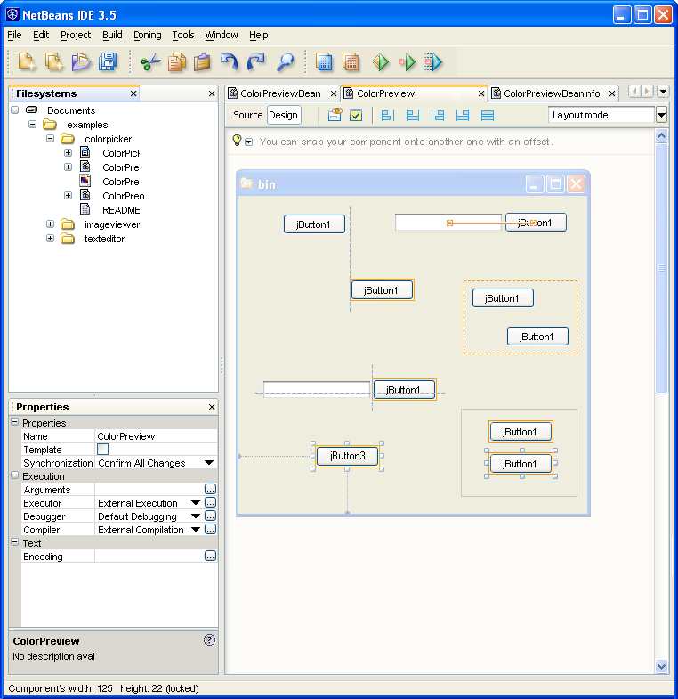Viewport: 678px width, 699px height.
Task: Undo the last action
Action: [x=229, y=62]
